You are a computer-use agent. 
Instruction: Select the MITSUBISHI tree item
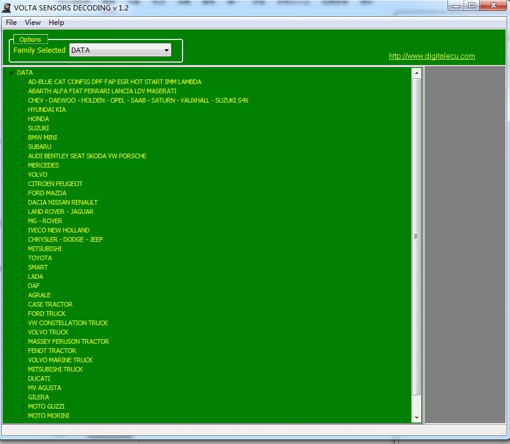pyautogui.click(x=45, y=249)
